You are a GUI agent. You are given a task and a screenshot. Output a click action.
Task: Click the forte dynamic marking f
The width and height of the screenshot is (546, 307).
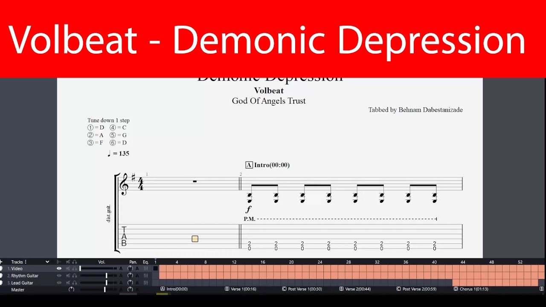click(249, 209)
